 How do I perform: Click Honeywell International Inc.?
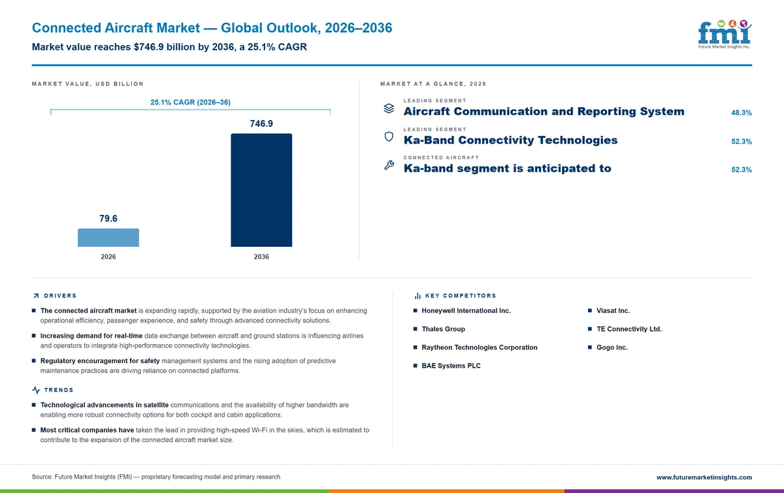pos(466,311)
